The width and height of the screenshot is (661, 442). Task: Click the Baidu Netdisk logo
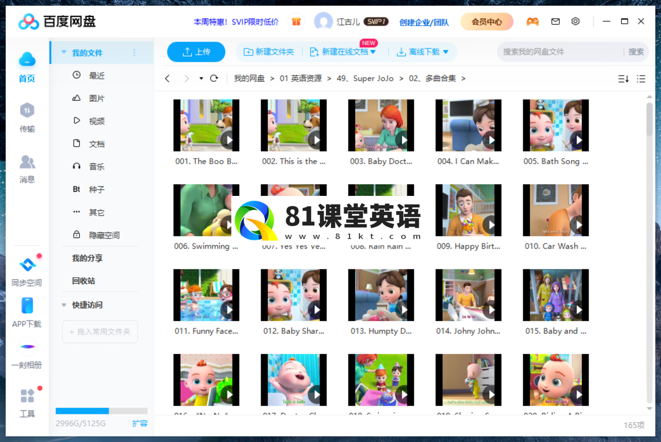[x=57, y=22]
